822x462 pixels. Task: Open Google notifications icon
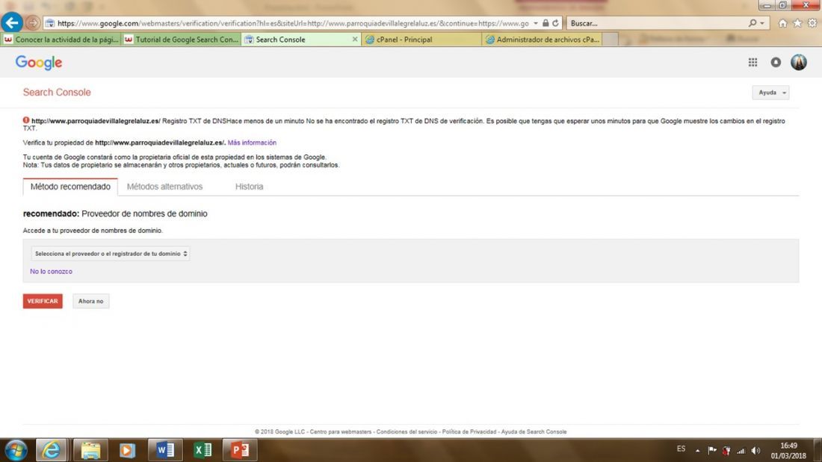(x=776, y=63)
